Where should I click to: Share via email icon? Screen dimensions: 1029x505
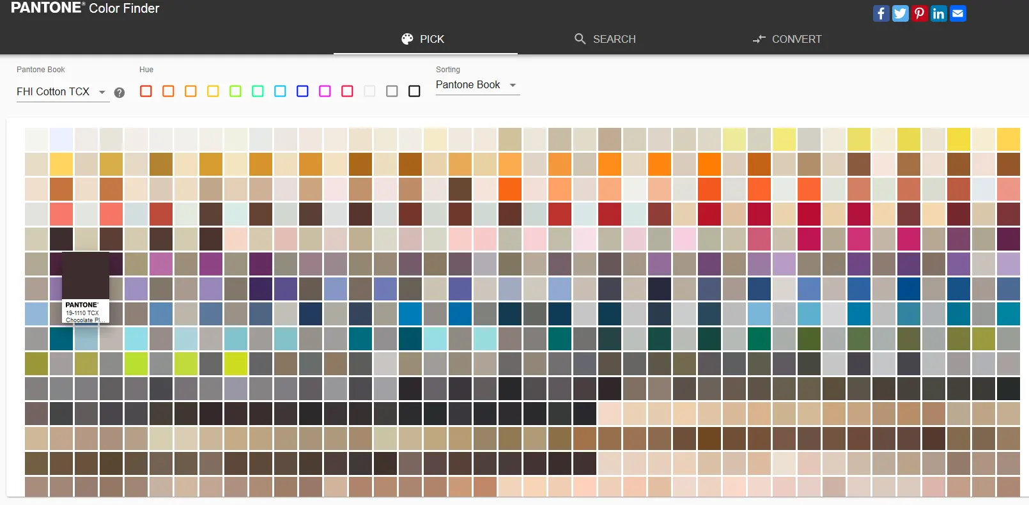pos(957,13)
